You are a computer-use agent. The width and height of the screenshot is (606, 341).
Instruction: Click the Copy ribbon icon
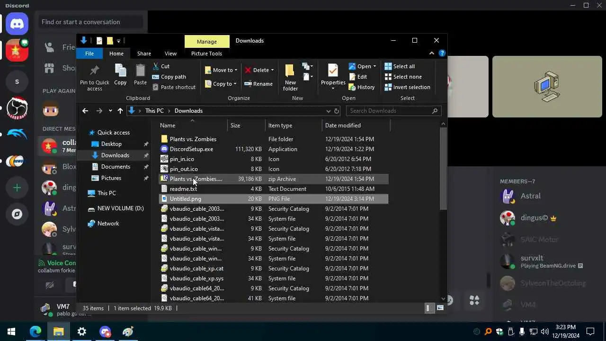pos(120,75)
